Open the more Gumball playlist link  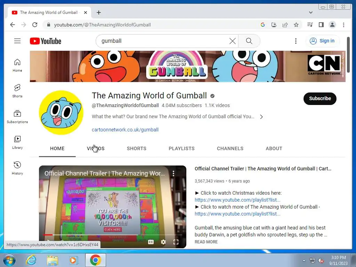[x=237, y=214]
